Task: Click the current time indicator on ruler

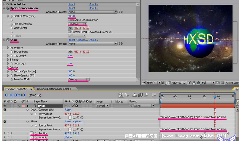Action: [215, 97]
